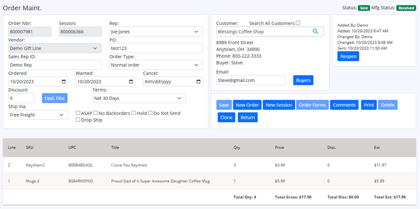The width and height of the screenshot is (420, 209).
Task: Click the PO field containing test123
Action: point(156,48)
